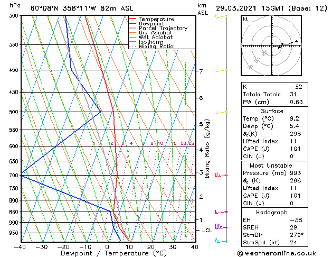Click the Most Unstable section heading
The height and width of the screenshot is (257, 332).
click(x=271, y=166)
